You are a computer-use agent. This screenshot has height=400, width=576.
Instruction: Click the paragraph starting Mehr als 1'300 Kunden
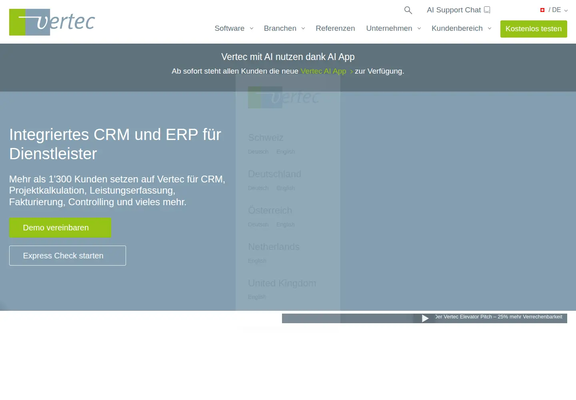117,190
